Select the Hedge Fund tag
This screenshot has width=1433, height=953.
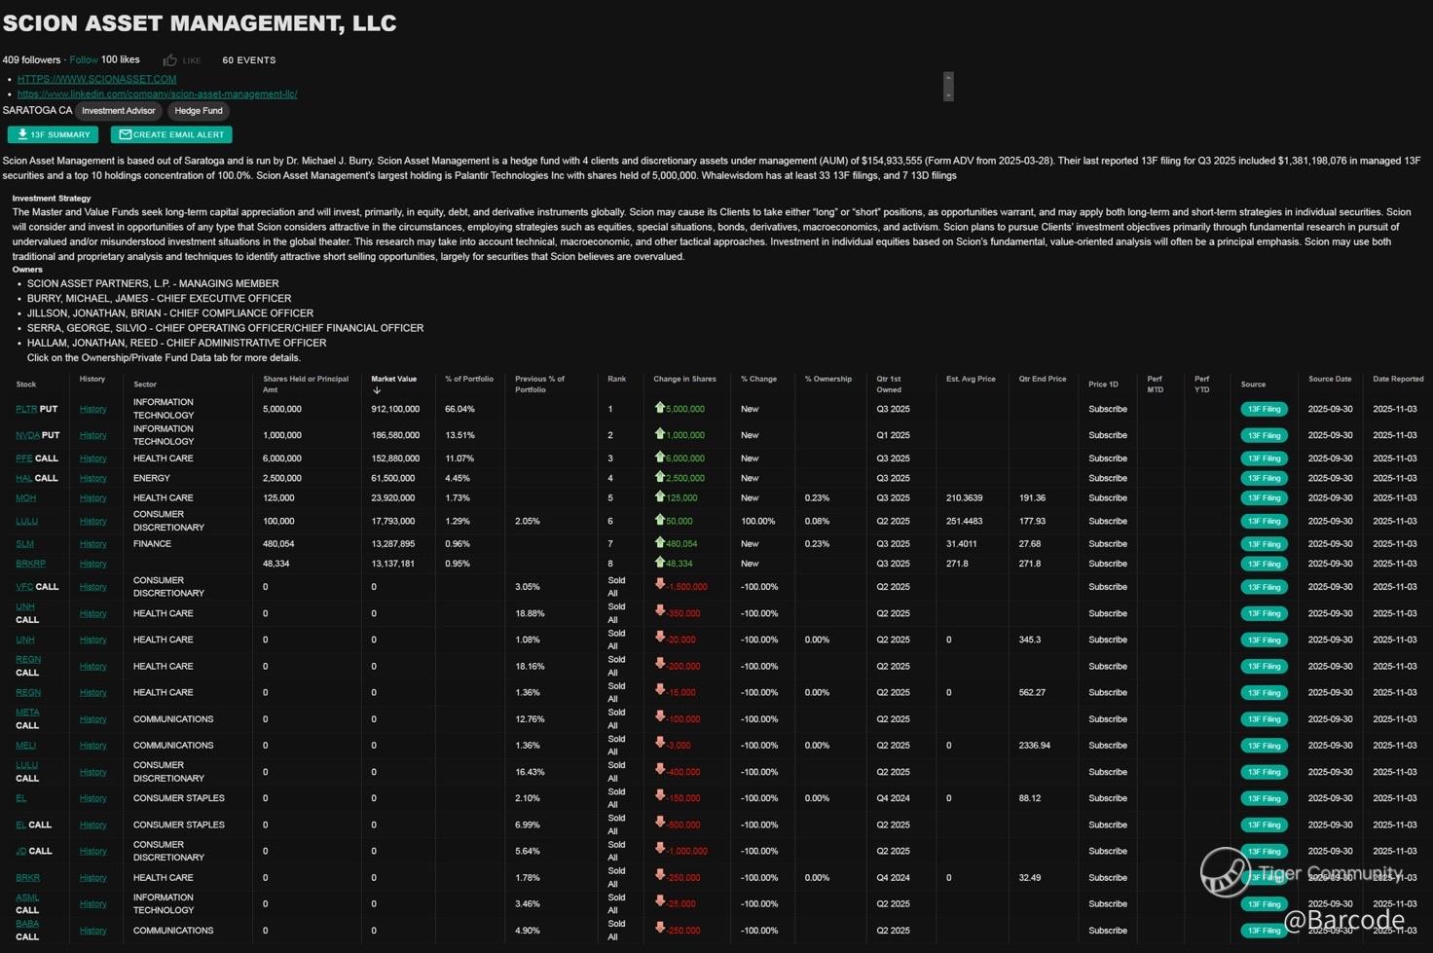[199, 111]
